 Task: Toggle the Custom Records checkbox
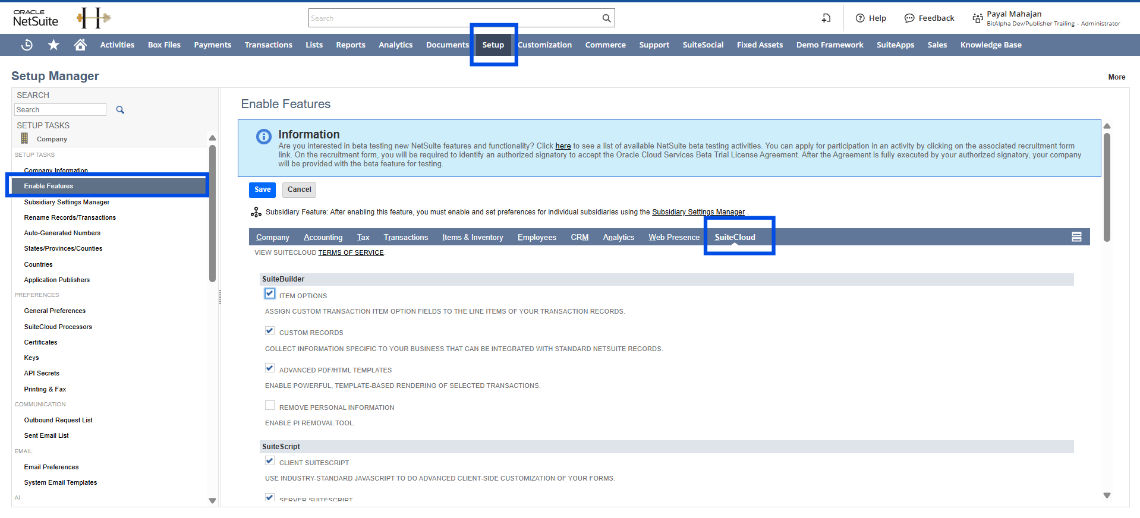pos(270,331)
